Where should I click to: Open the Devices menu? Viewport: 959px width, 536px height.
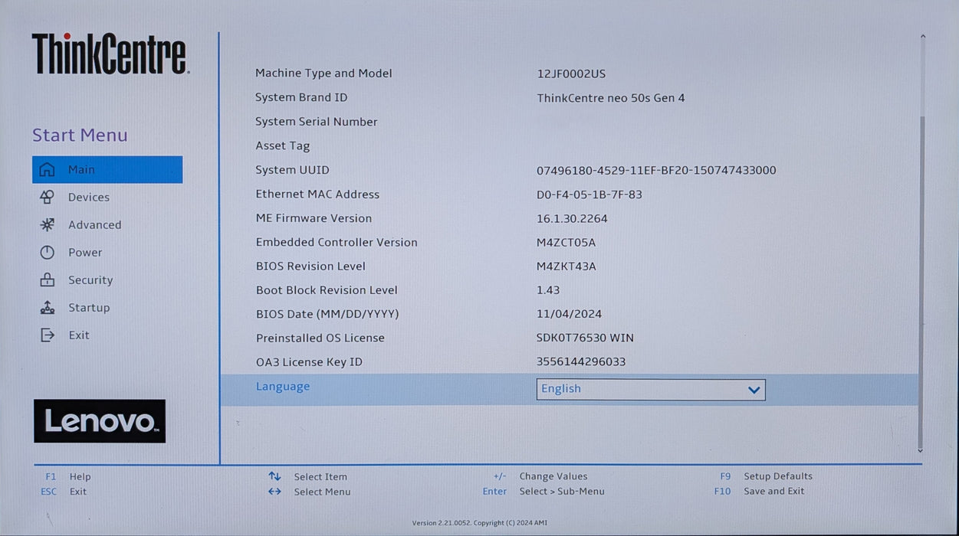coord(89,198)
